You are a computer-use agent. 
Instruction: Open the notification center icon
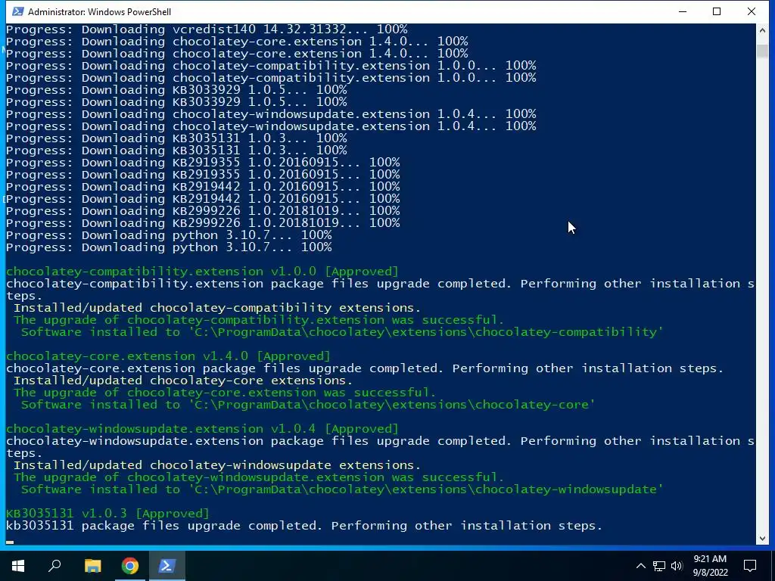pyautogui.click(x=750, y=566)
